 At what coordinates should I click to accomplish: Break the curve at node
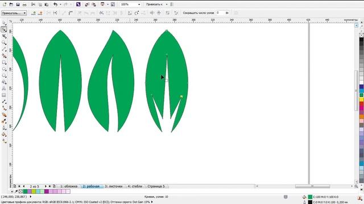pyautogui.click(x=55, y=13)
